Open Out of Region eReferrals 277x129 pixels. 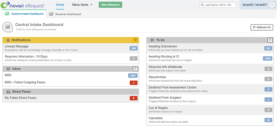click(210, 110)
